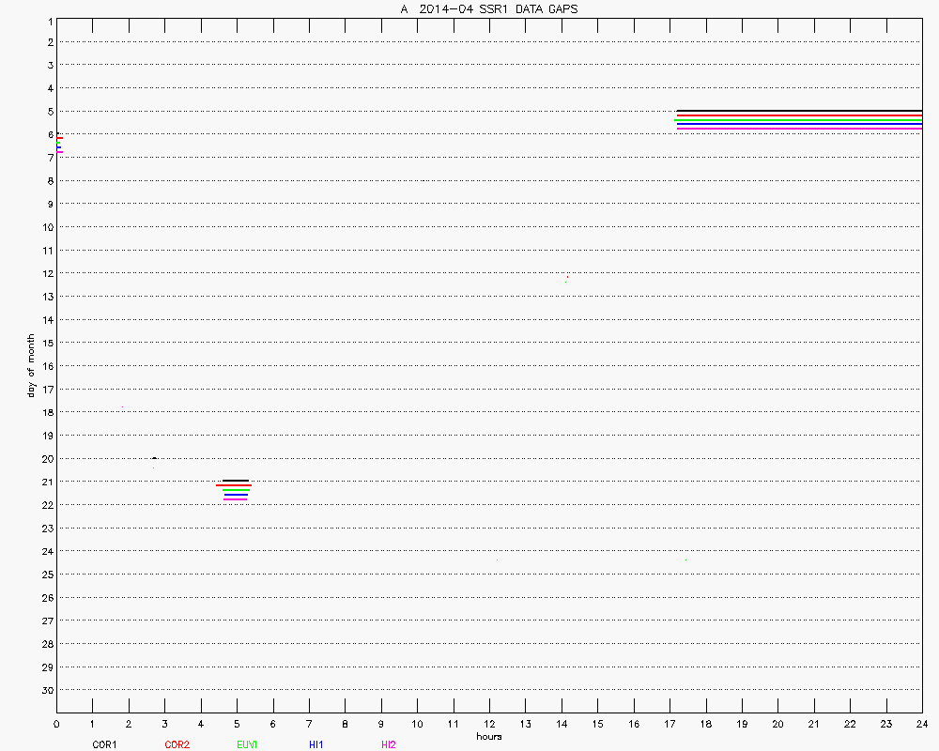
Task: Select the green EUVI legend label
Action: click(248, 744)
